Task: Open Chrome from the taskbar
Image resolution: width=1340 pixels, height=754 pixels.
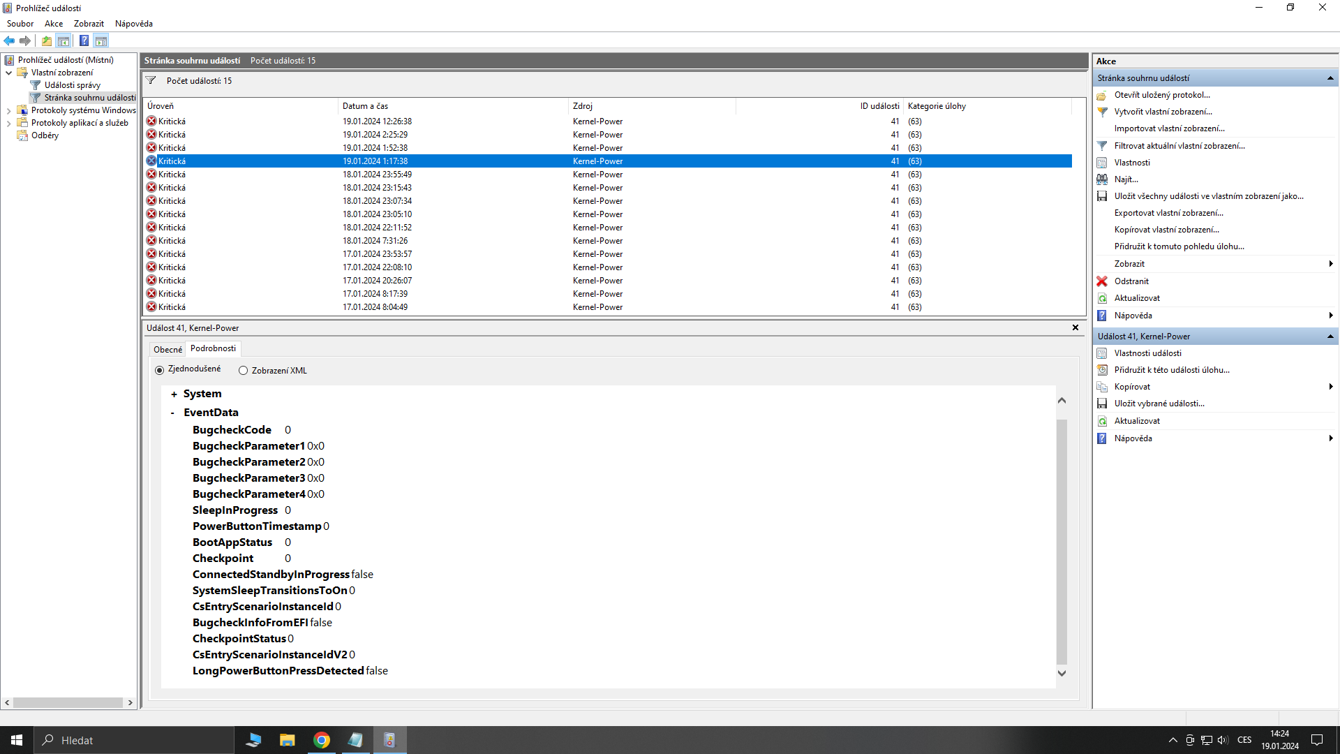Action: (322, 740)
